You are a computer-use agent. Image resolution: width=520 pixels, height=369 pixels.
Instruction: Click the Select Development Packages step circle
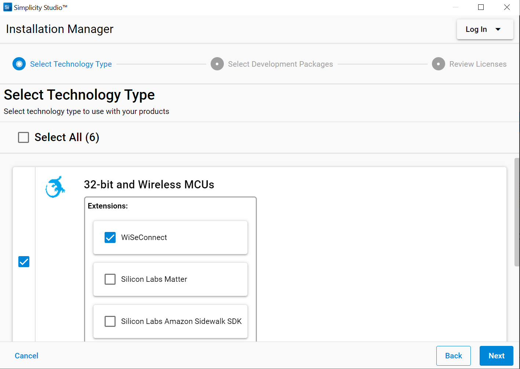(x=217, y=64)
